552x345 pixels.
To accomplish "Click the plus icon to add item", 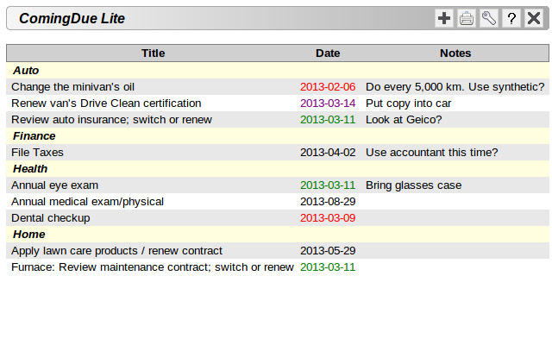I will 445,18.
